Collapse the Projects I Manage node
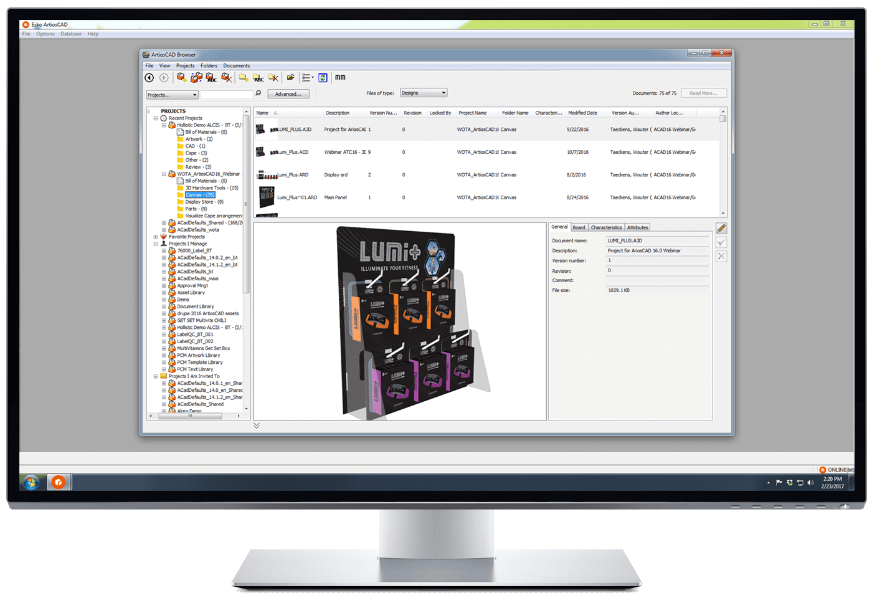This screenshot has width=872, height=598. tap(156, 244)
